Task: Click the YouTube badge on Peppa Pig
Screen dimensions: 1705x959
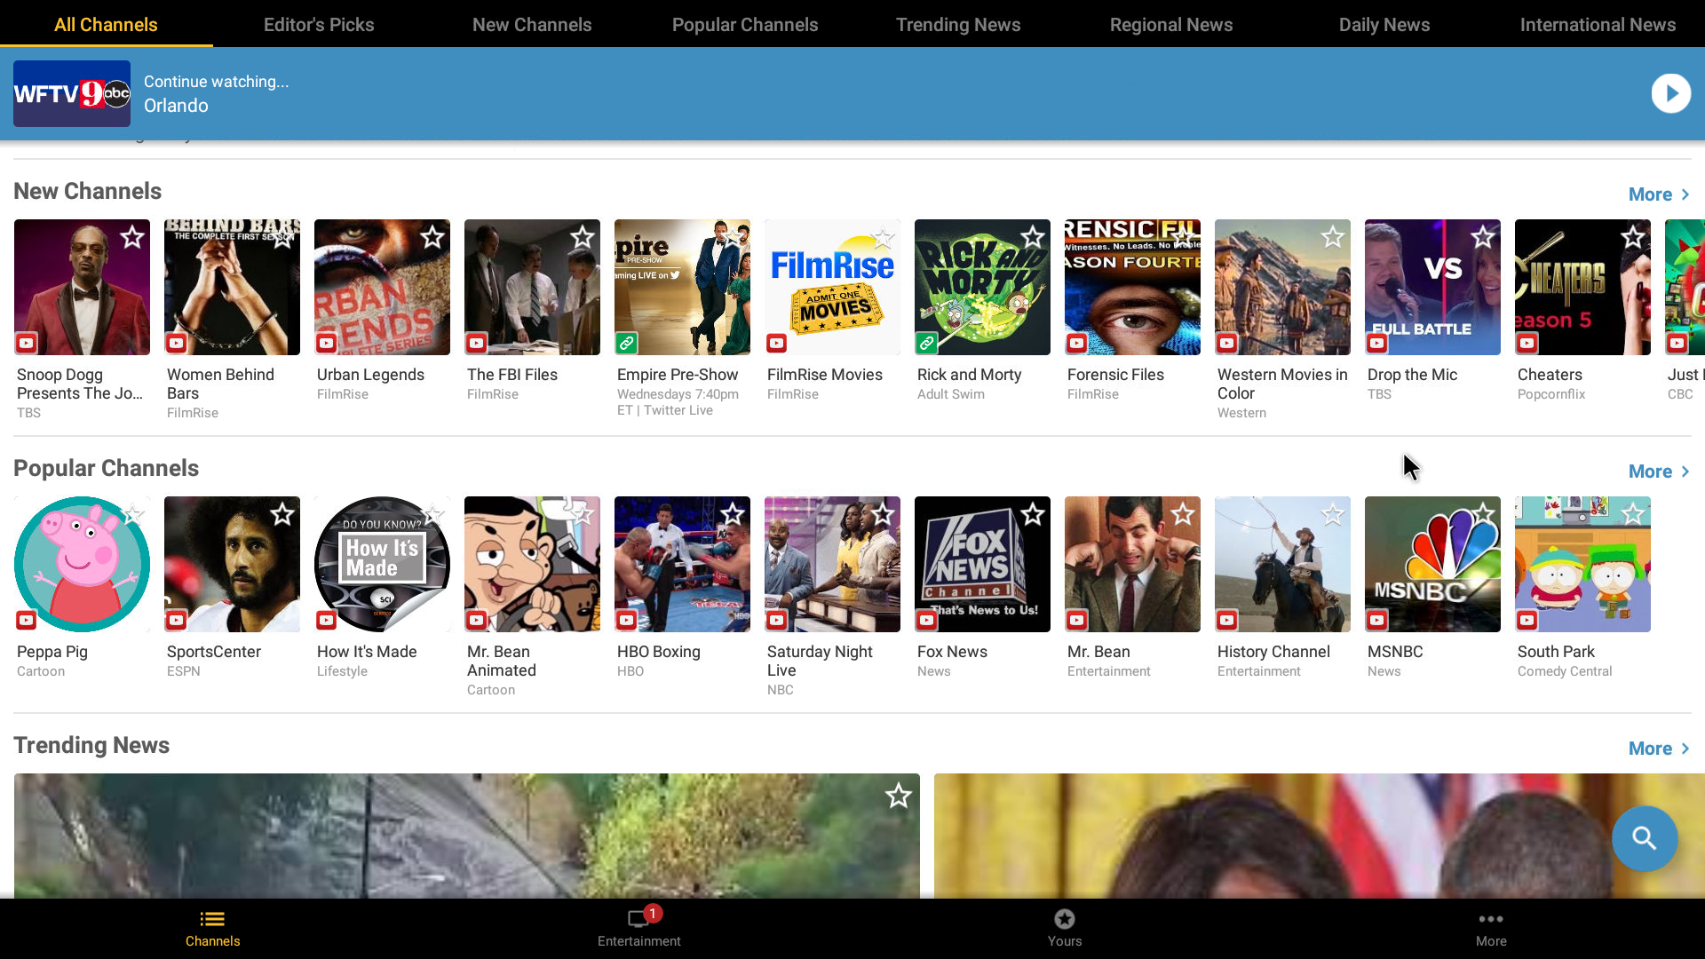Action: pos(27,620)
